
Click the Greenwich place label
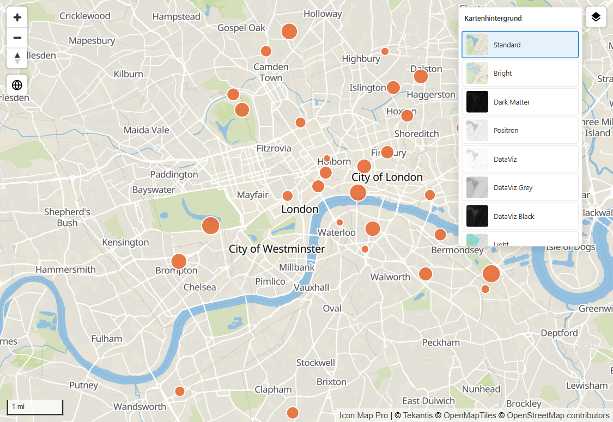pyautogui.click(x=596, y=309)
